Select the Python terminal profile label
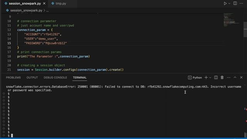The width and height of the screenshot is (247, 139). [197, 78]
